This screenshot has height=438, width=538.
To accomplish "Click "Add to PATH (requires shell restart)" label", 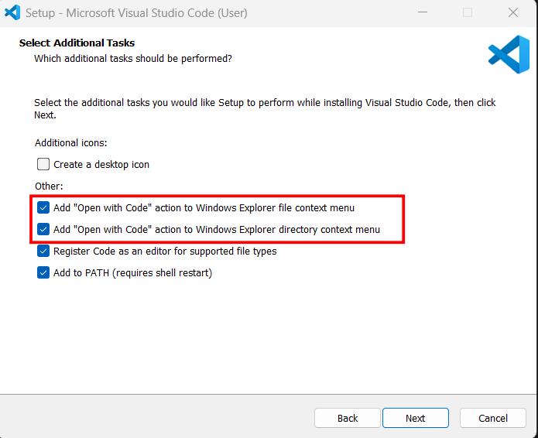I will point(133,273).
